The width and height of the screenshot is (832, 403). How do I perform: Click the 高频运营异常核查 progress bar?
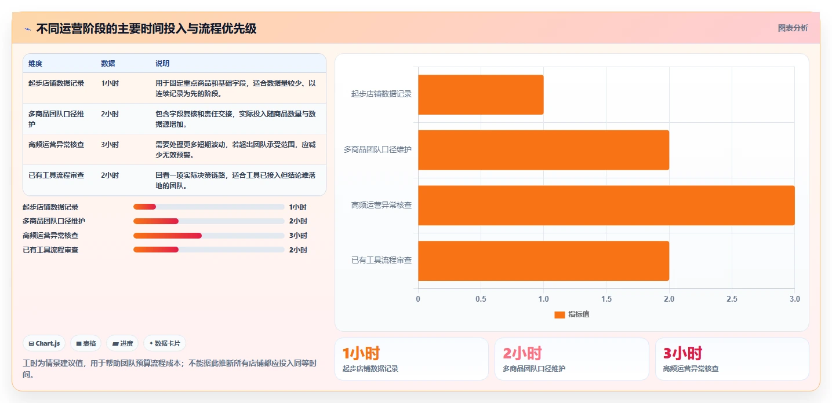pos(209,236)
